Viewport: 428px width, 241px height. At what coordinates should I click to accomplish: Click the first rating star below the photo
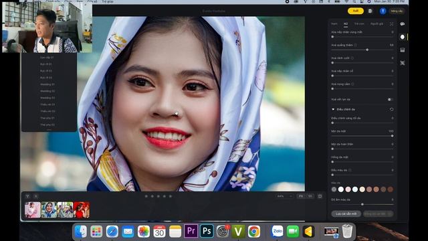pyautogui.click(x=146, y=196)
